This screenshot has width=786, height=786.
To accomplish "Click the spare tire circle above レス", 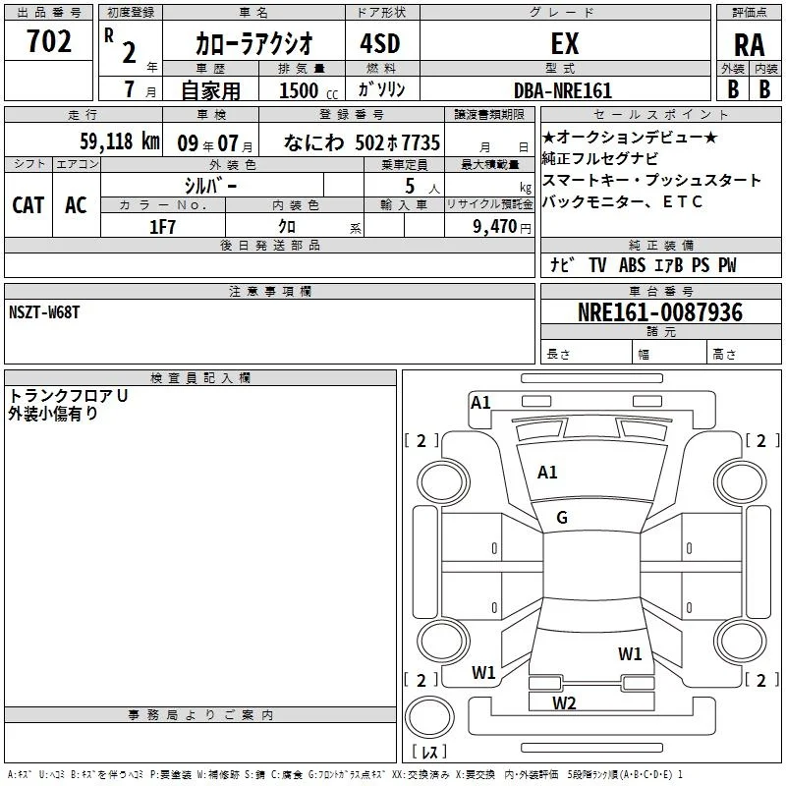I will point(429,717).
